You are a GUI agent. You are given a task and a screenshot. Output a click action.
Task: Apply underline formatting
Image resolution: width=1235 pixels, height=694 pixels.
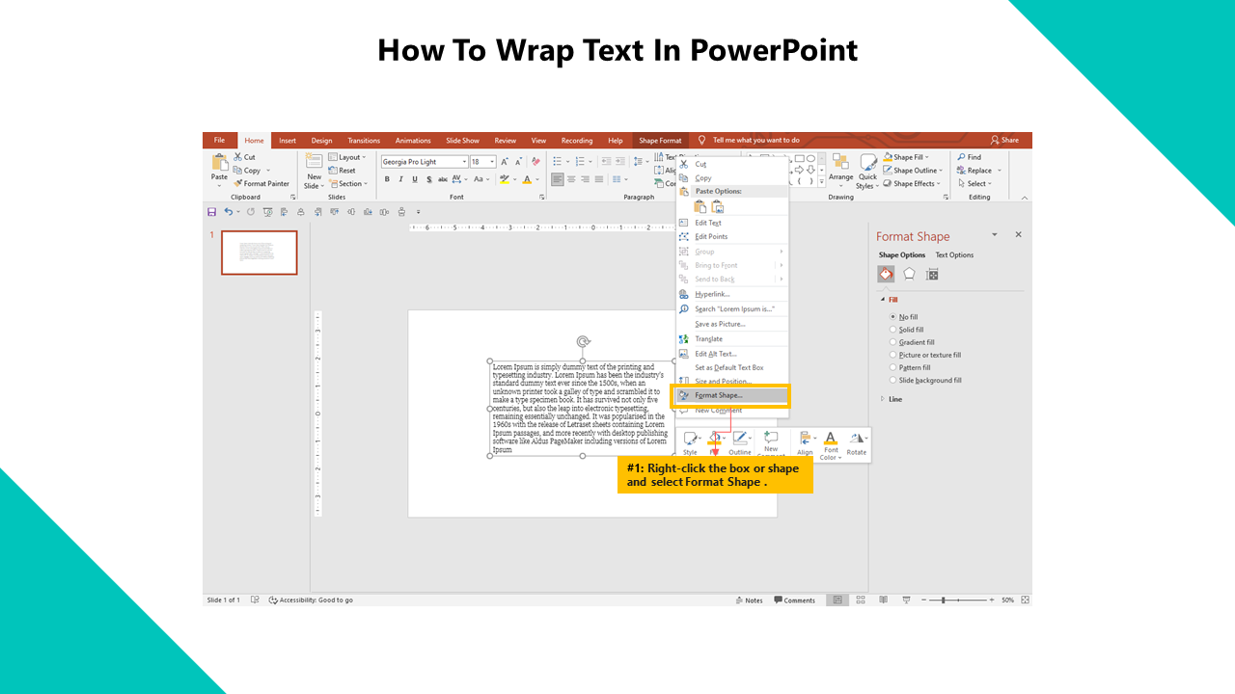(415, 179)
